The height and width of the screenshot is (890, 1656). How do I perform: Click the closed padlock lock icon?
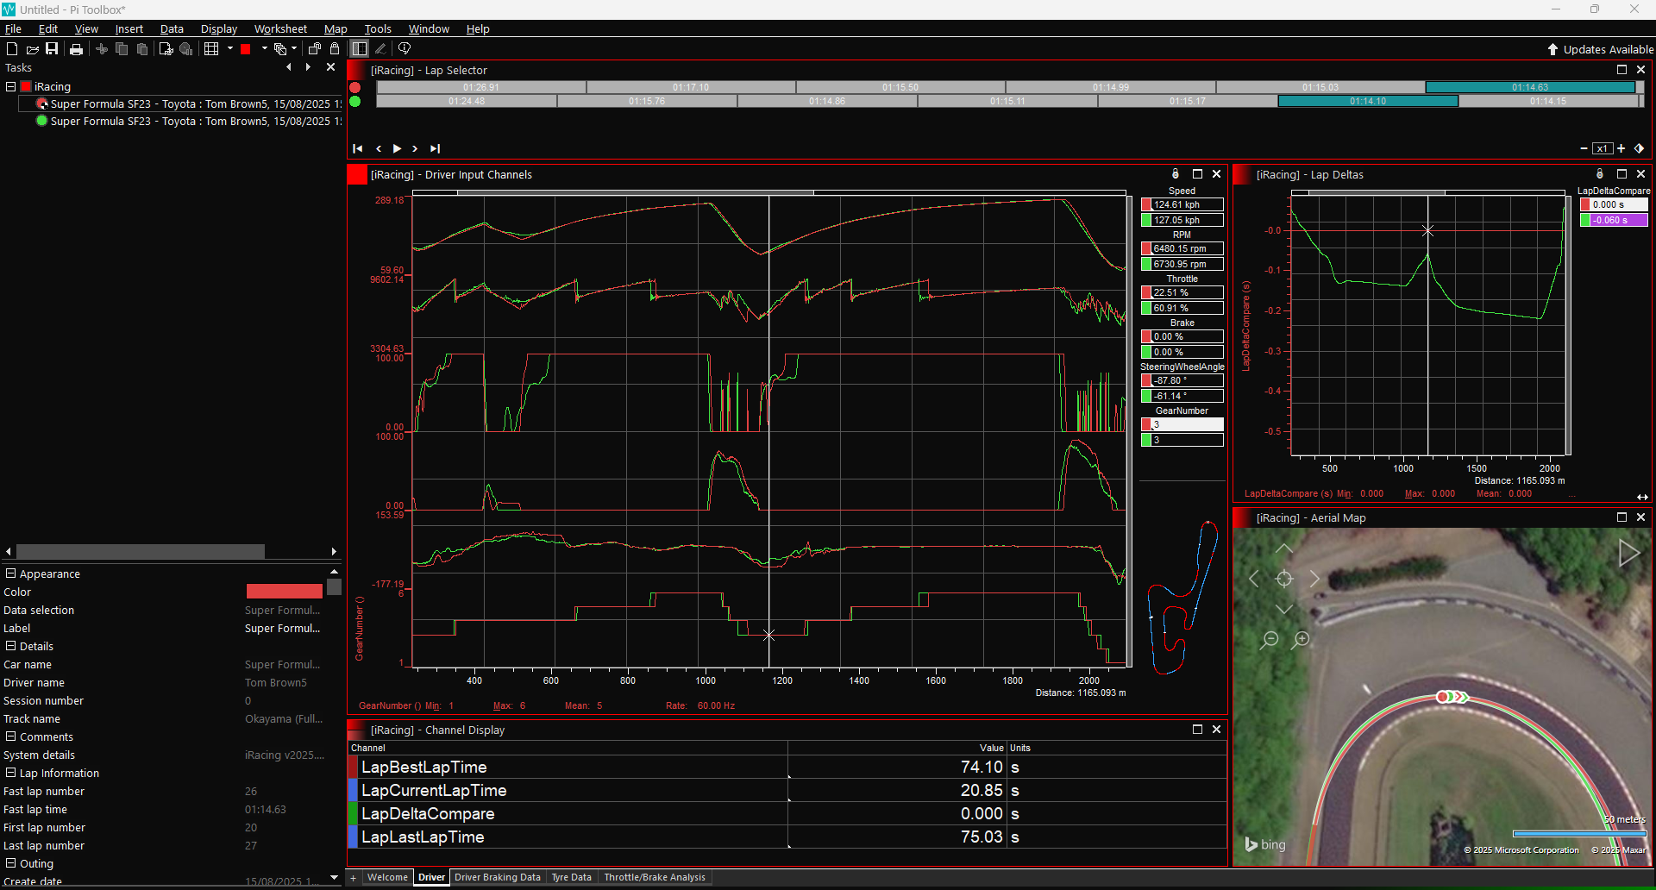(x=335, y=49)
